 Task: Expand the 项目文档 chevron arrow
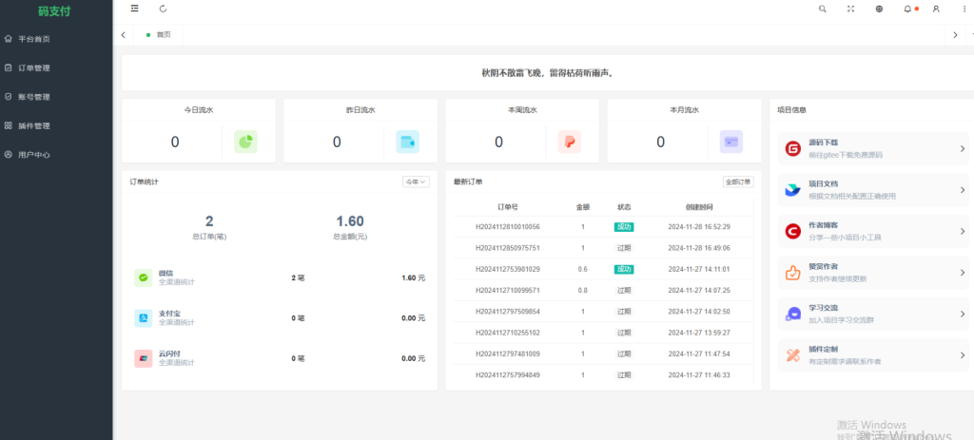tap(962, 190)
